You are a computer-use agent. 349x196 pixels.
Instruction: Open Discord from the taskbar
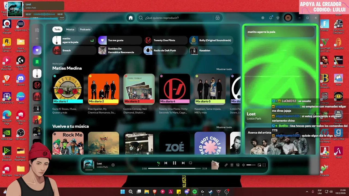coord(187,192)
